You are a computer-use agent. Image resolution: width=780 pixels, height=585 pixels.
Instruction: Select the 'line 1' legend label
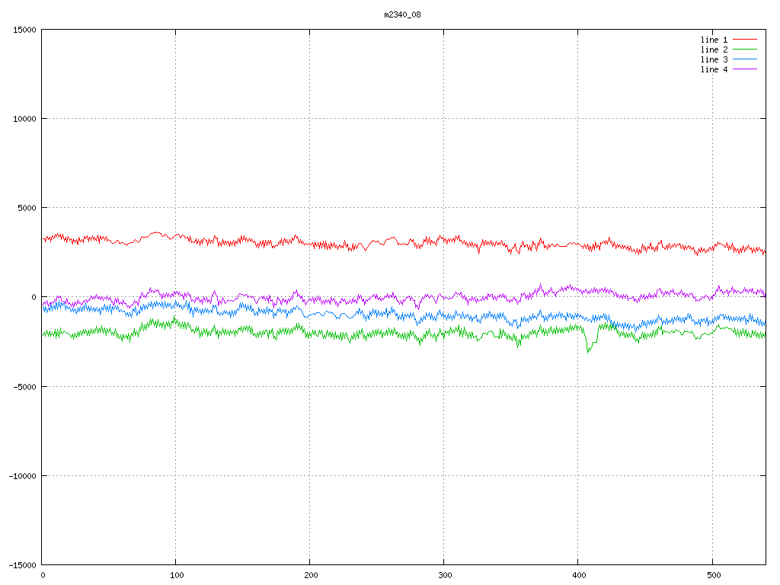pyautogui.click(x=714, y=40)
